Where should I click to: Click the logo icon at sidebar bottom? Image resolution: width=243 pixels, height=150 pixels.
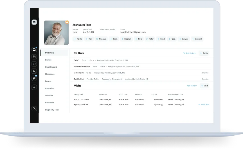pos(34,109)
